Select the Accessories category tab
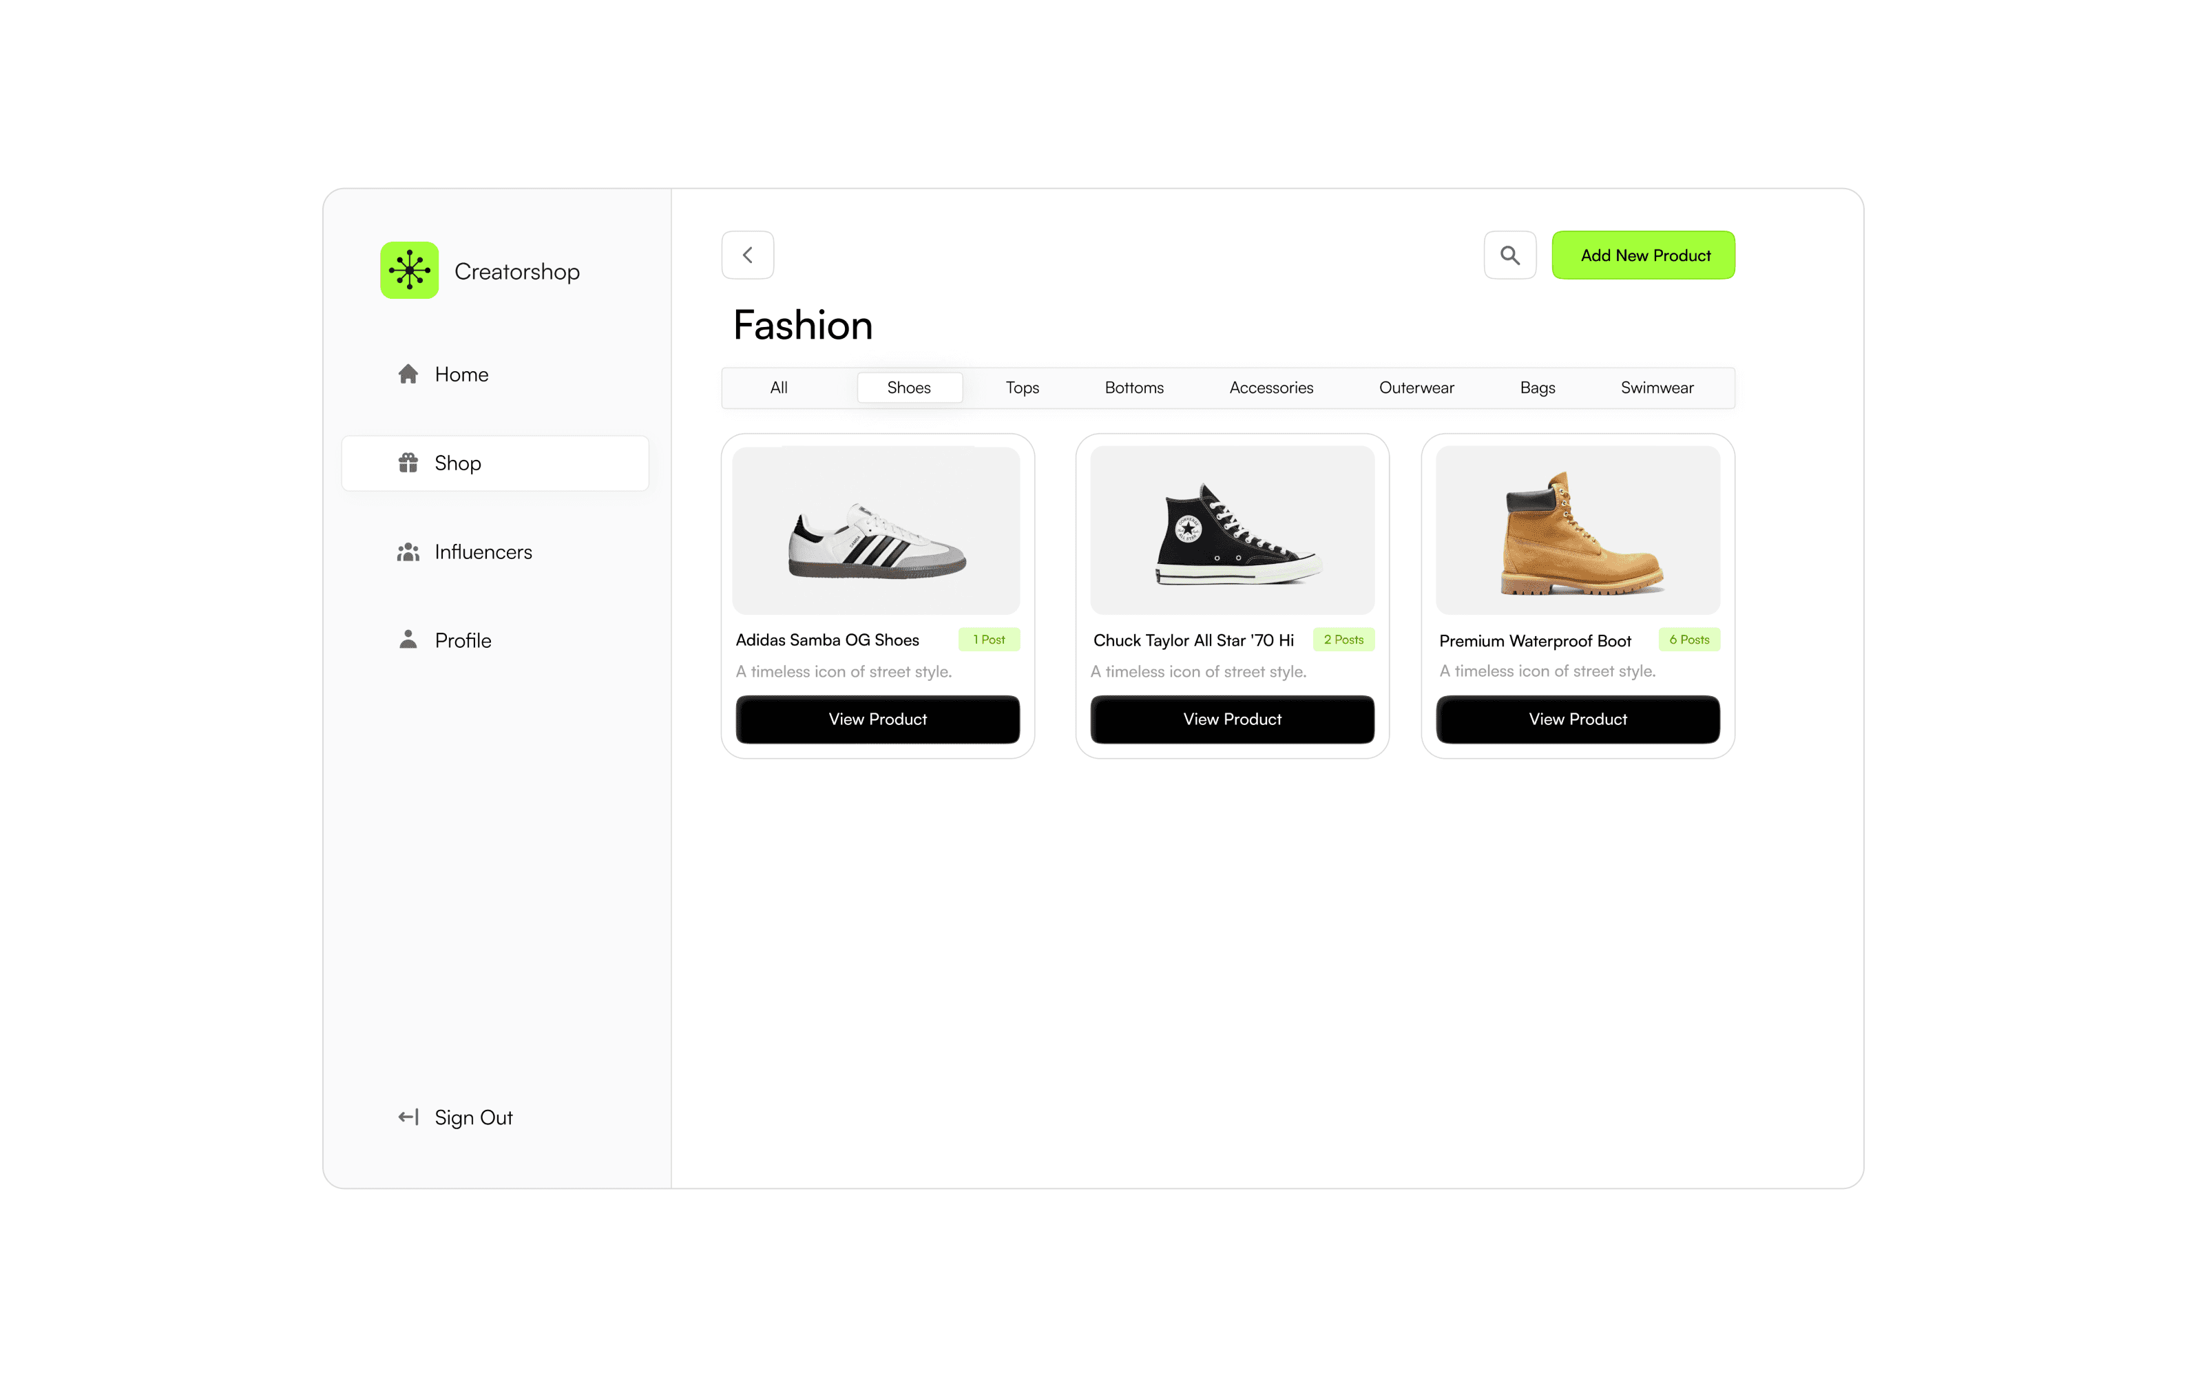This screenshot has width=2187, height=1377. [1270, 388]
